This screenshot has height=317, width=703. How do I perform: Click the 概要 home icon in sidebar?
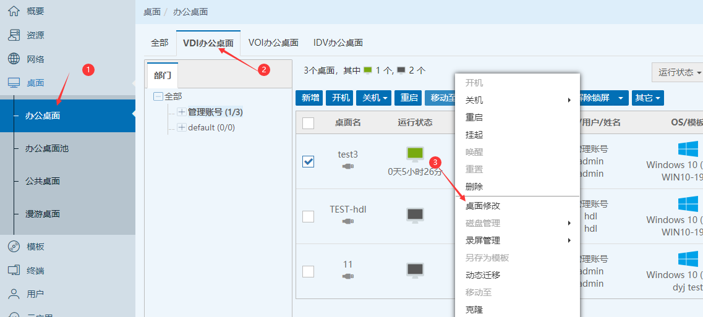[x=14, y=11]
